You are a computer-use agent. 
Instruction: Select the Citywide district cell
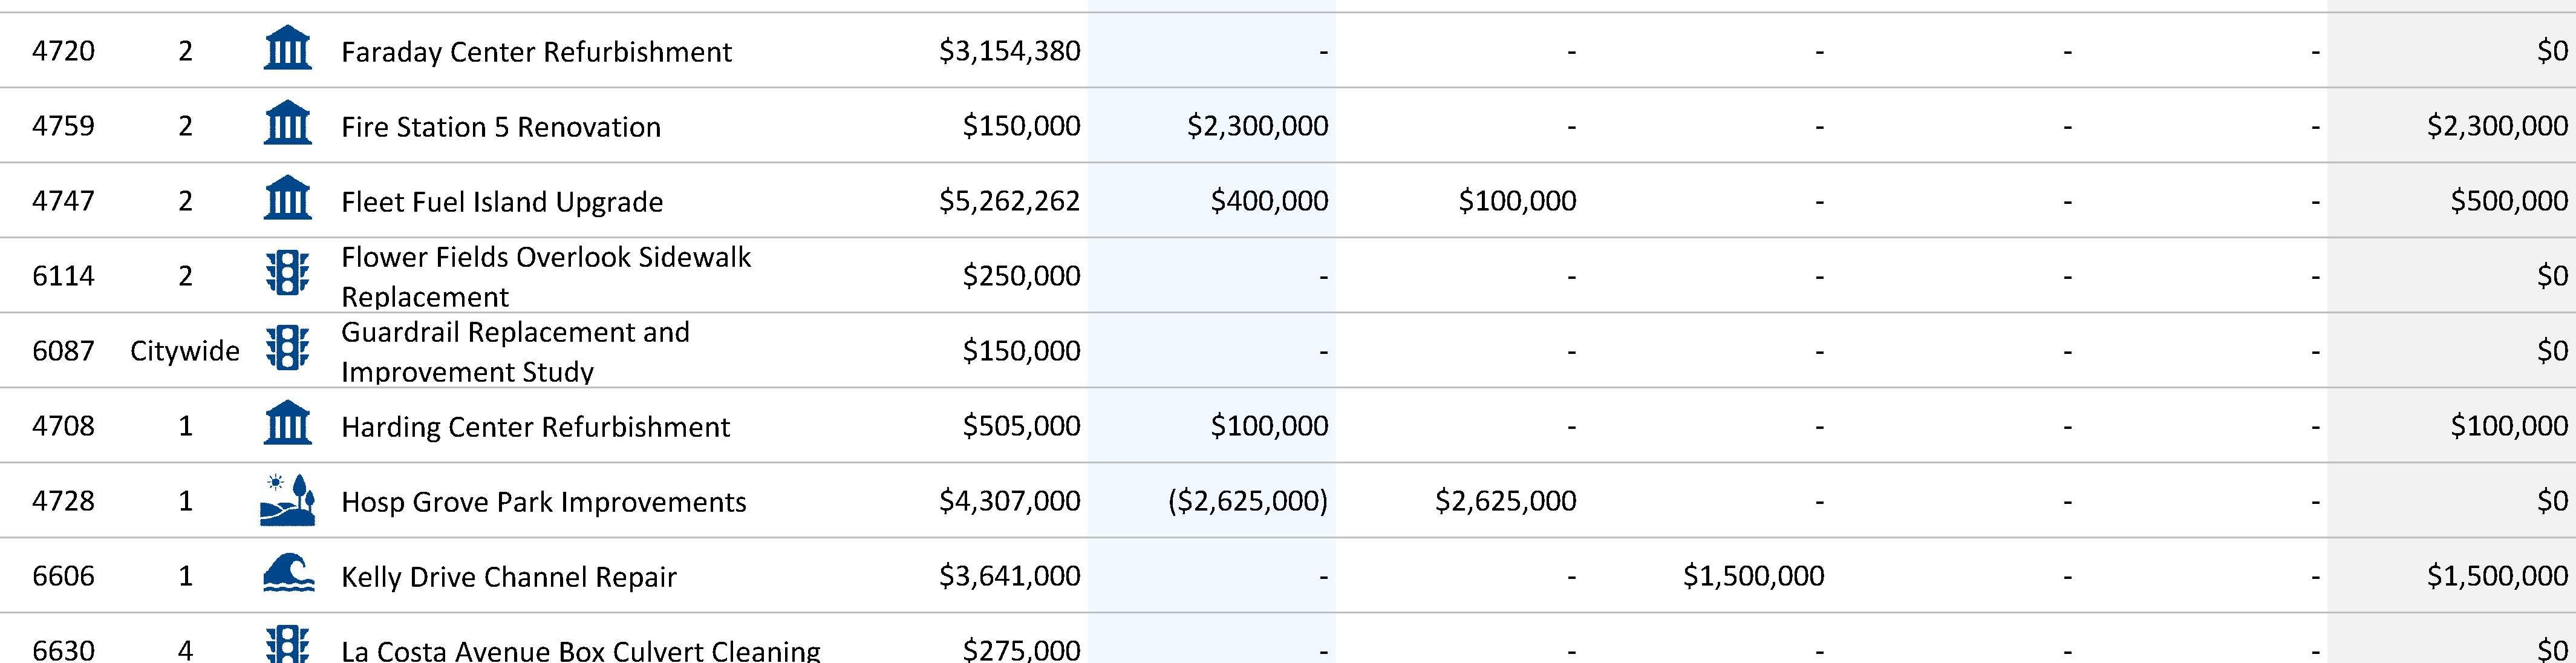pyautogui.click(x=185, y=351)
